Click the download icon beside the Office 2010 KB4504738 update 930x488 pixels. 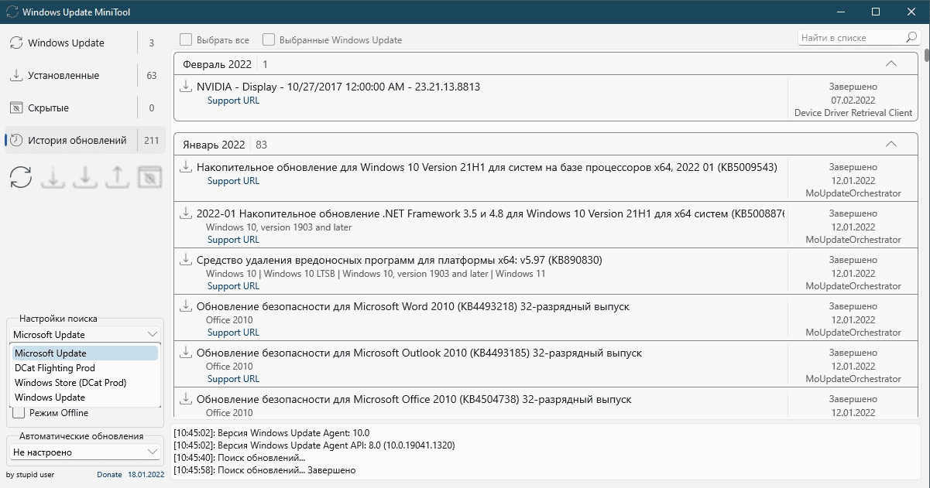pos(185,399)
